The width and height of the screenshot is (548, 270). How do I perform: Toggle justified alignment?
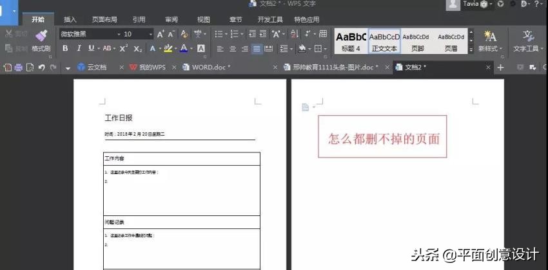click(257, 49)
